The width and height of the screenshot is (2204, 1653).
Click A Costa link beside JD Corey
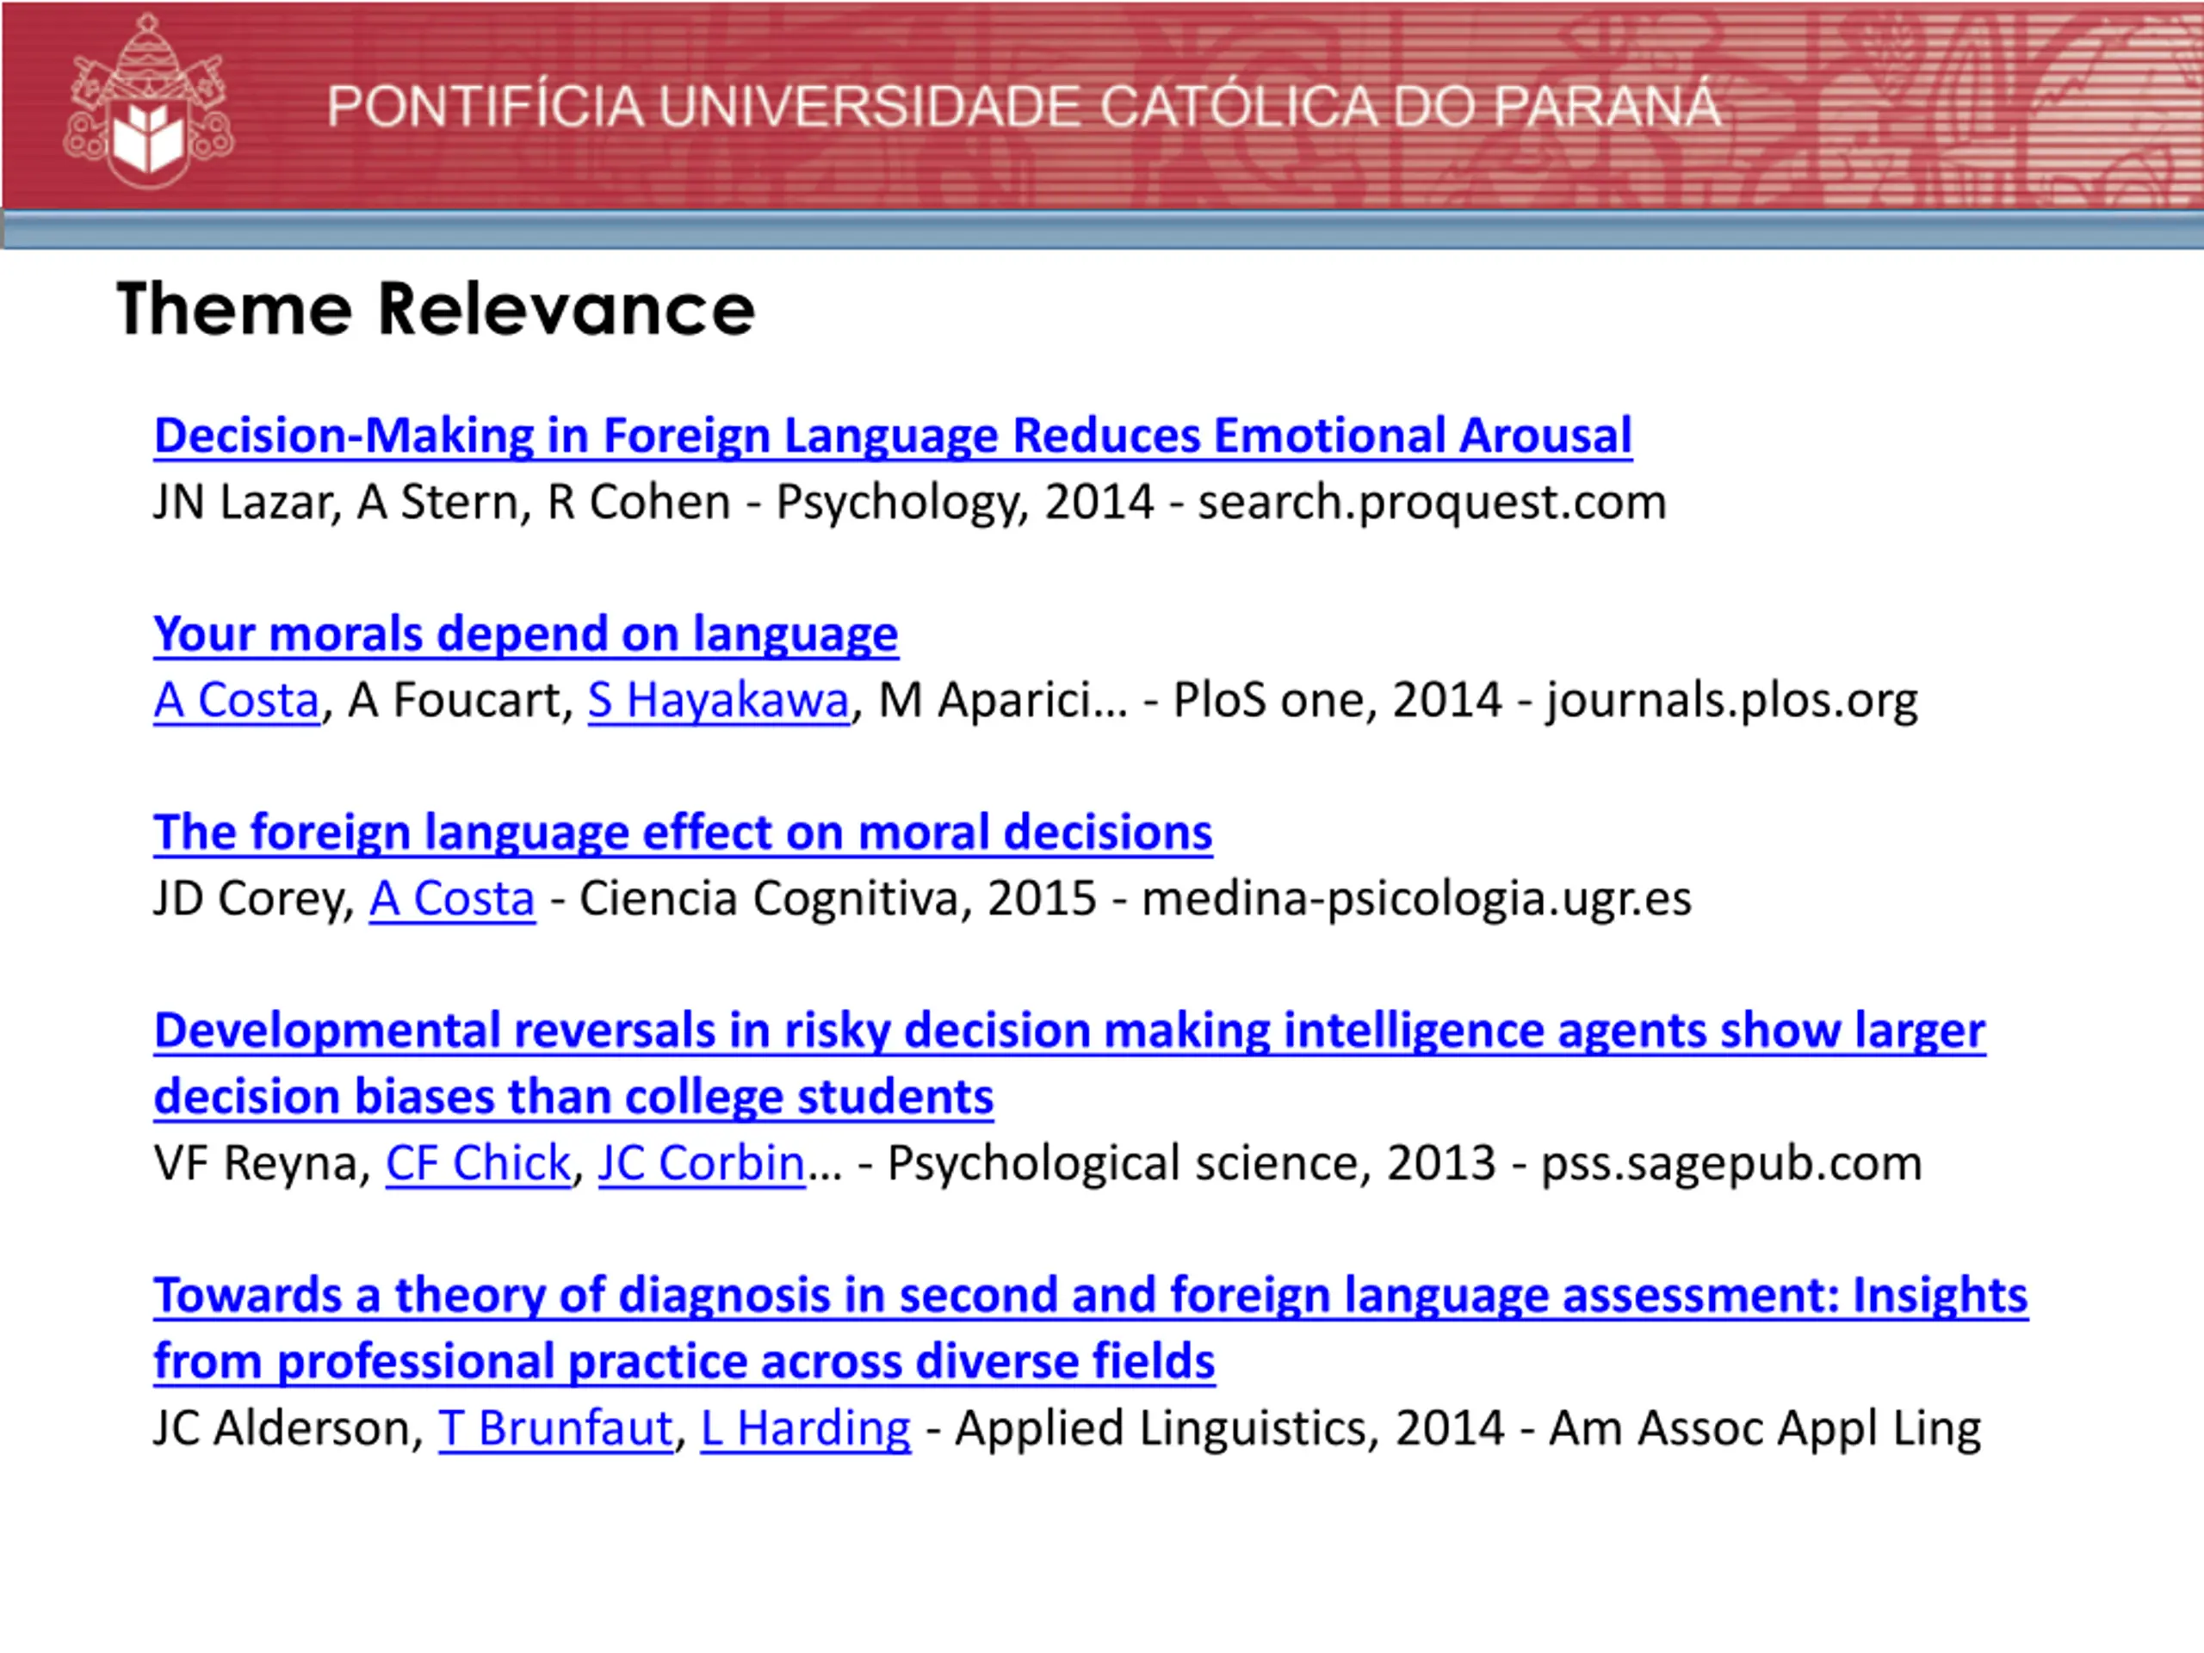tap(452, 899)
